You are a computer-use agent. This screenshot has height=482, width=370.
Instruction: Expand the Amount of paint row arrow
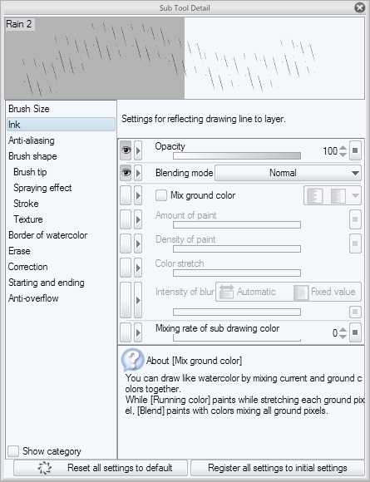138,219
